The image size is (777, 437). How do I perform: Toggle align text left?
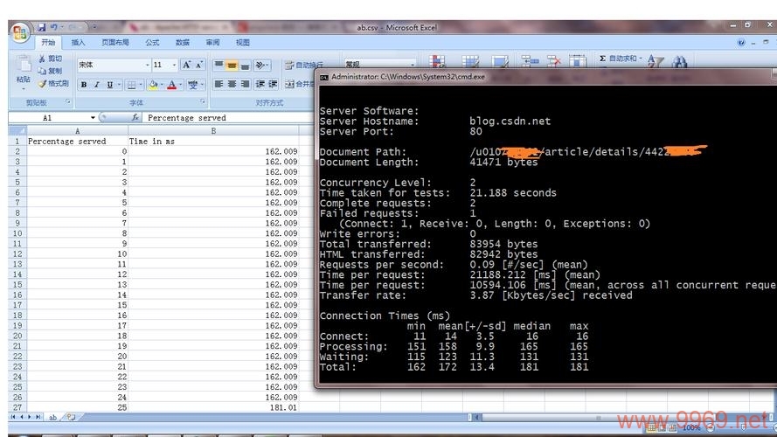[219, 84]
